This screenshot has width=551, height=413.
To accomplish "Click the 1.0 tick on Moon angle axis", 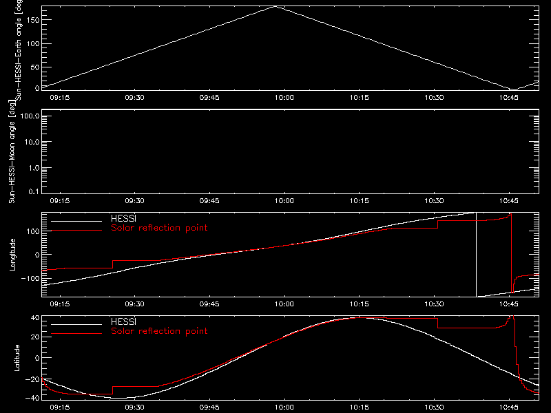I will click(x=34, y=168).
